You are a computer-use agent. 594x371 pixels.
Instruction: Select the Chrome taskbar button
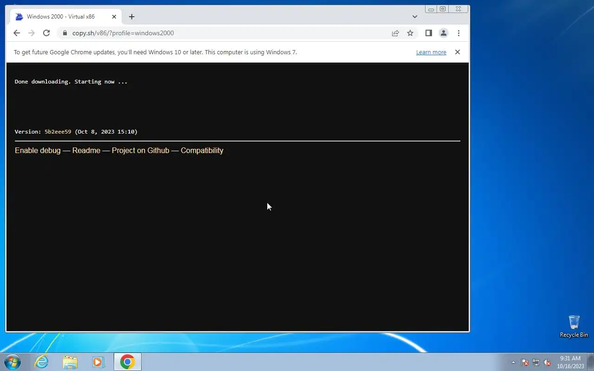[x=128, y=362]
